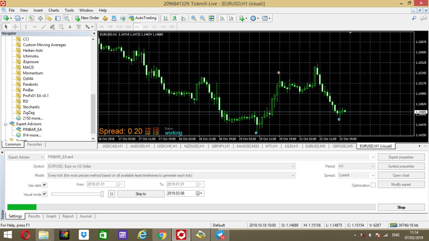The height and width of the screenshot is (241, 429).
Task: Open the Symbol EURUSD dropdown
Action: [x=293, y=166]
